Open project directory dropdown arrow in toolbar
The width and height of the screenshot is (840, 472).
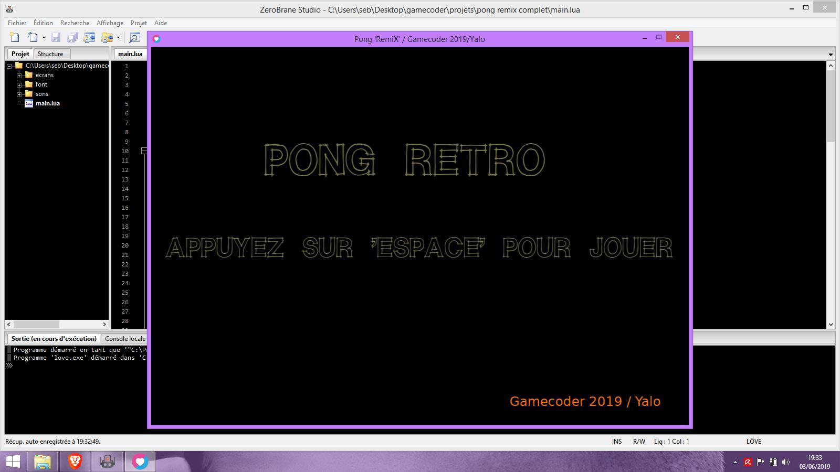pos(118,38)
